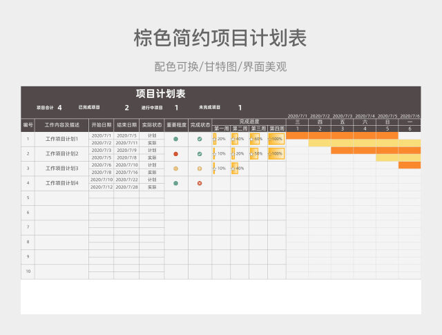The height and width of the screenshot is (335, 442).
Task: Select 40% second-week progress bar of 工作项目计划3
Action: click(235, 169)
